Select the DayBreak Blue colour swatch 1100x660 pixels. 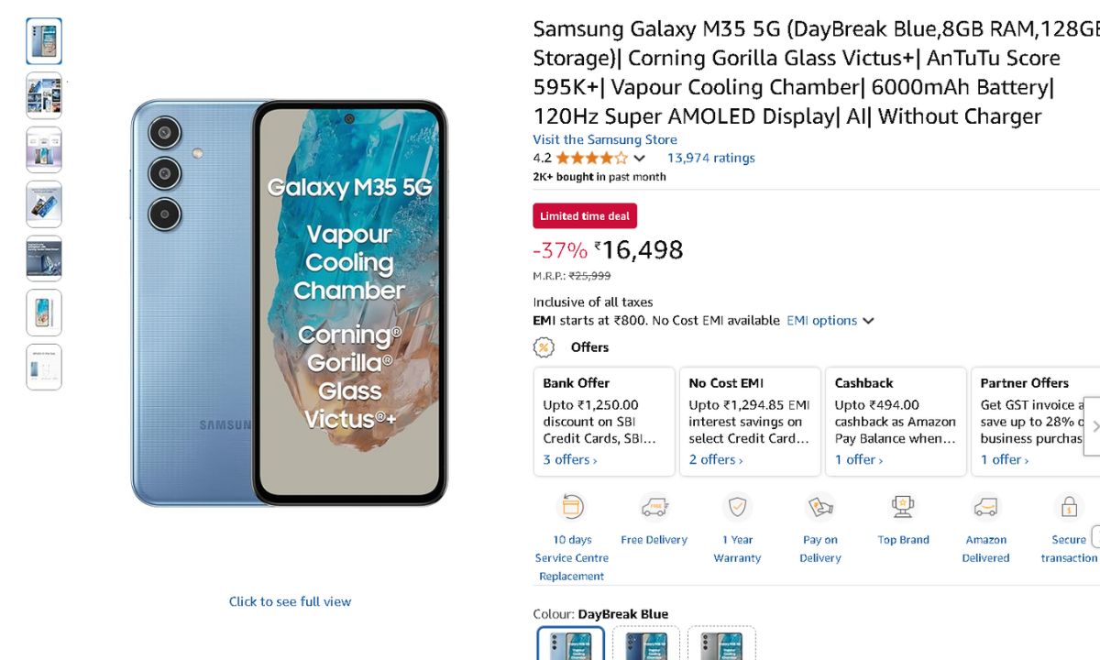570,643
